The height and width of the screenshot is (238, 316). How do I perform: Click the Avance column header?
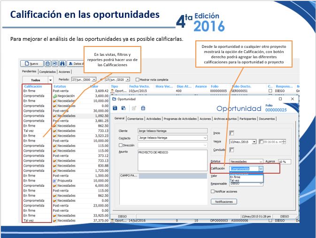(x=201, y=86)
